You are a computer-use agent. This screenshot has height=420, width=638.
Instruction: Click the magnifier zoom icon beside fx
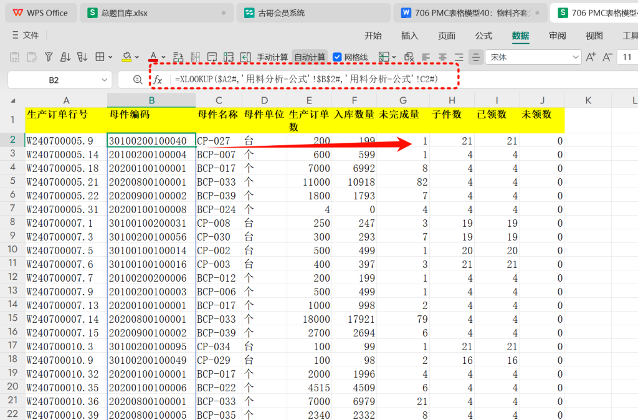point(138,80)
